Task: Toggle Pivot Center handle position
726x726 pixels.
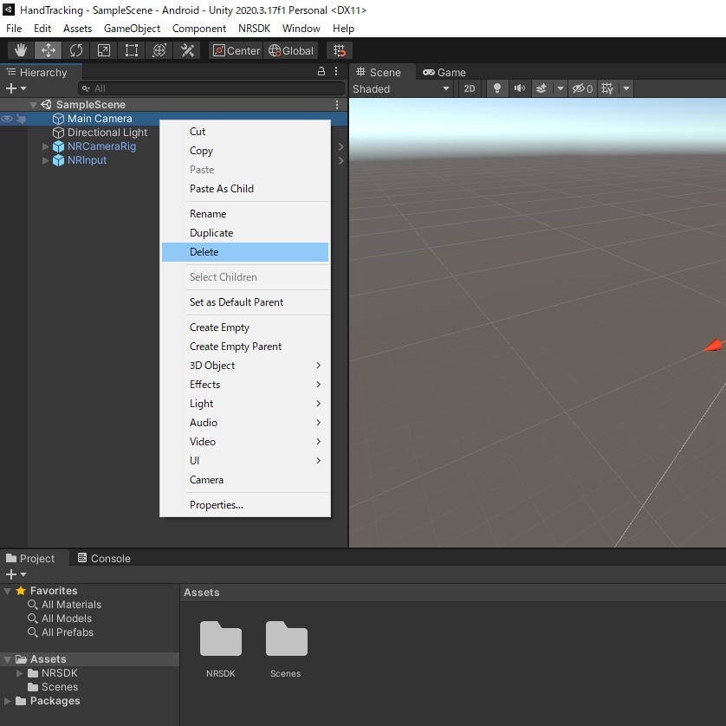Action: click(x=237, y=50)
